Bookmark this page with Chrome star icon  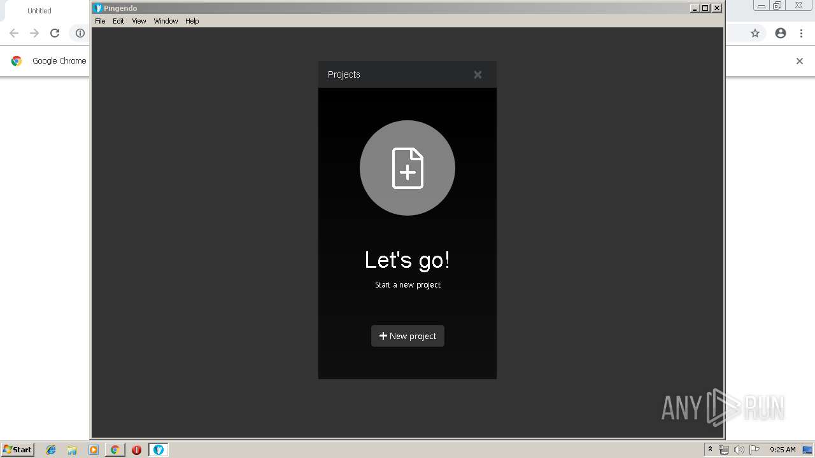click(755, 33)
